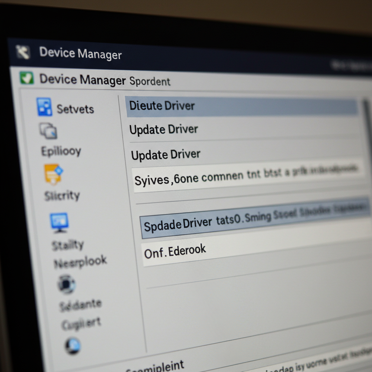This screenshot has height=372, width=372.
Task: Click the green checkmark Device Manager icon
Action: (27, 78)
